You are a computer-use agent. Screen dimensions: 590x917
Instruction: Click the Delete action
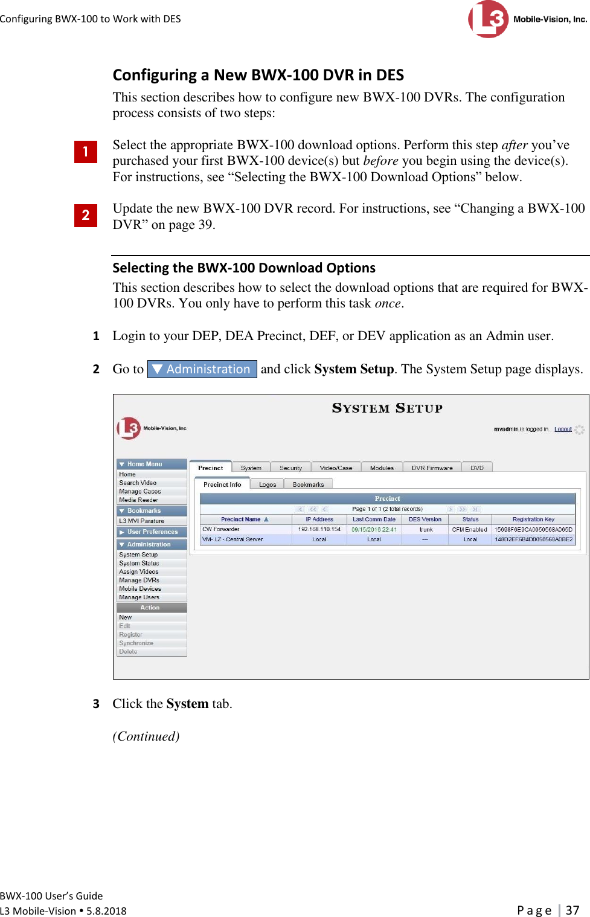[152, 651]
